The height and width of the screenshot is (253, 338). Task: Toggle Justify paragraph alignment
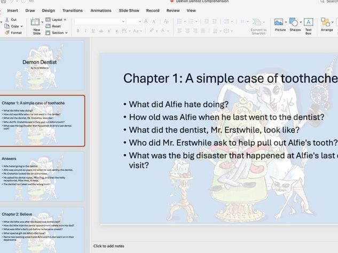pyautogui.click(x=203, y=31)
